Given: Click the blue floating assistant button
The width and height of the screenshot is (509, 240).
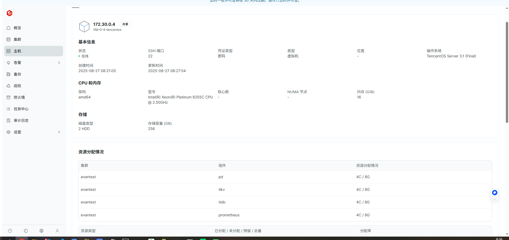Looking at the screenshot, I should [494, 193].
